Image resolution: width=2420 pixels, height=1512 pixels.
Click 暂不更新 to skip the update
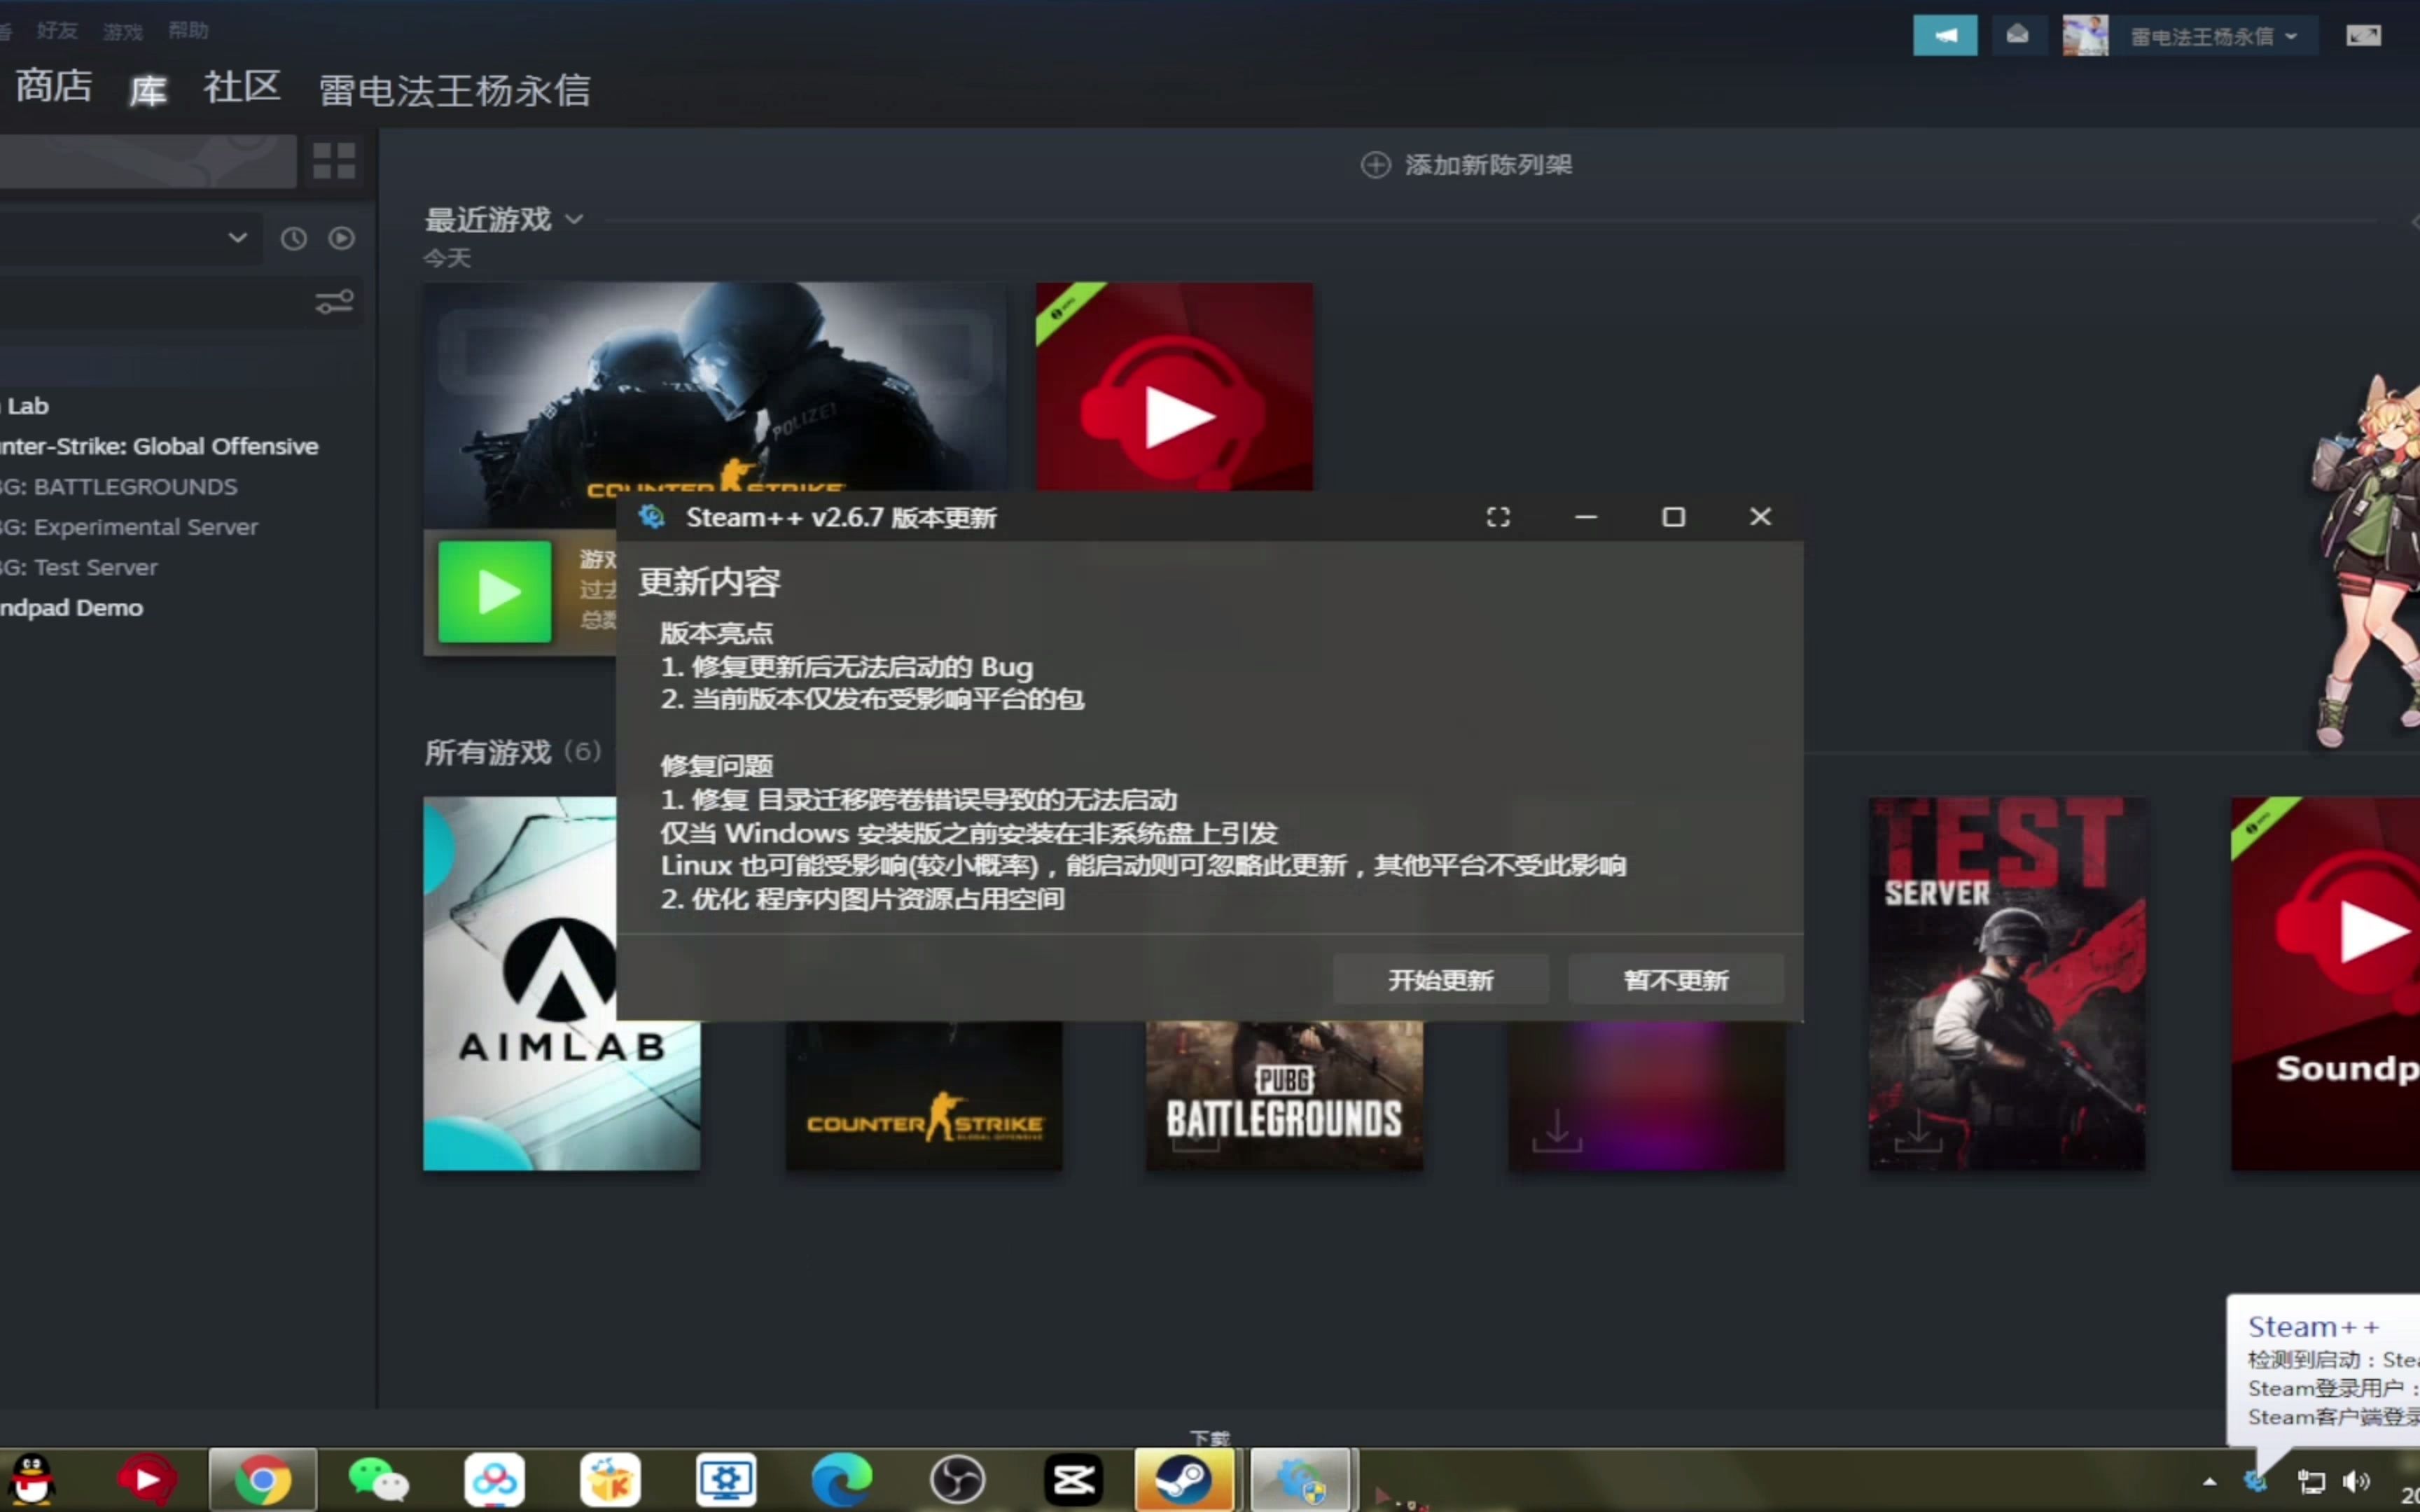(x=1676, y=980)
